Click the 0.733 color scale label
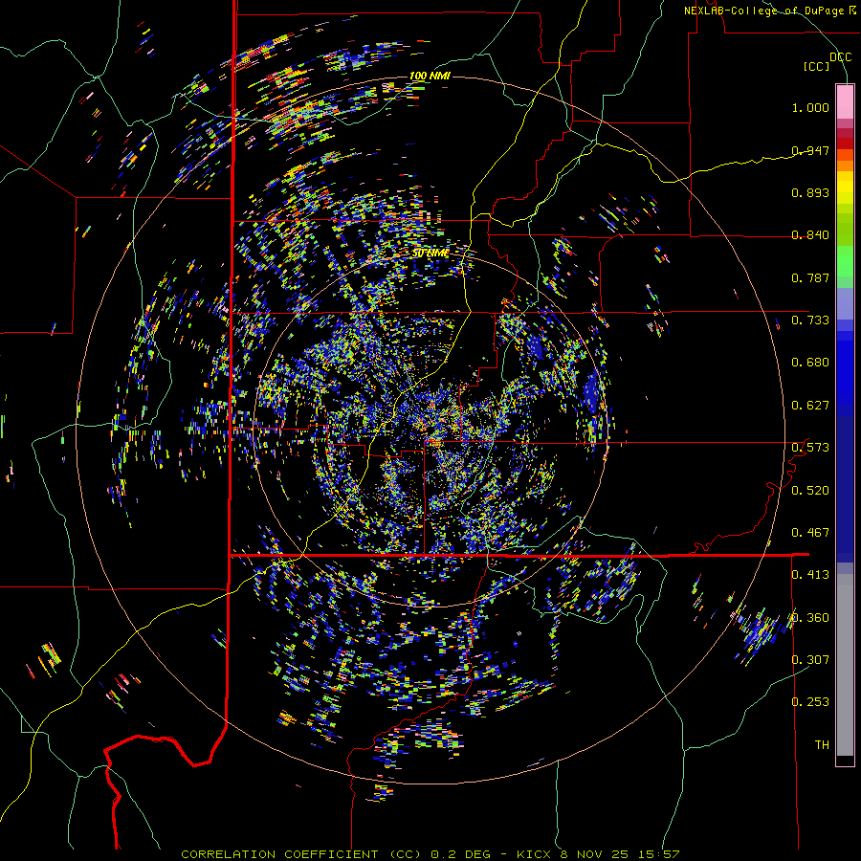 [810, 320]
